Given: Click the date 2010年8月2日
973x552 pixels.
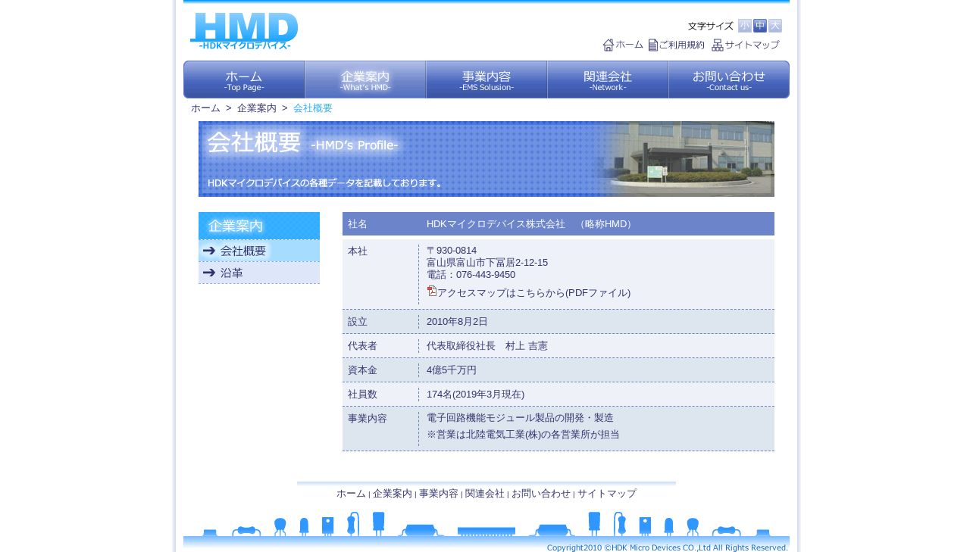Looking at the screenshot, I should 457,322.
